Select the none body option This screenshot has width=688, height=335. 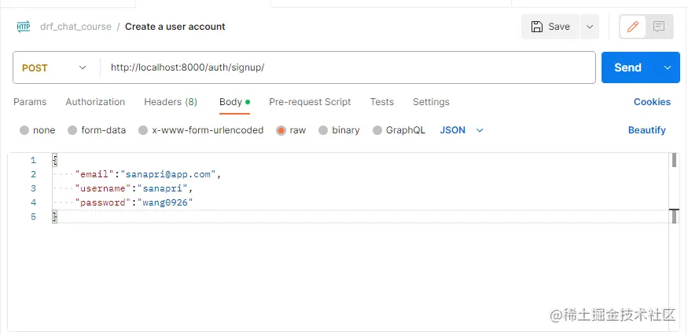click(37, 130)
